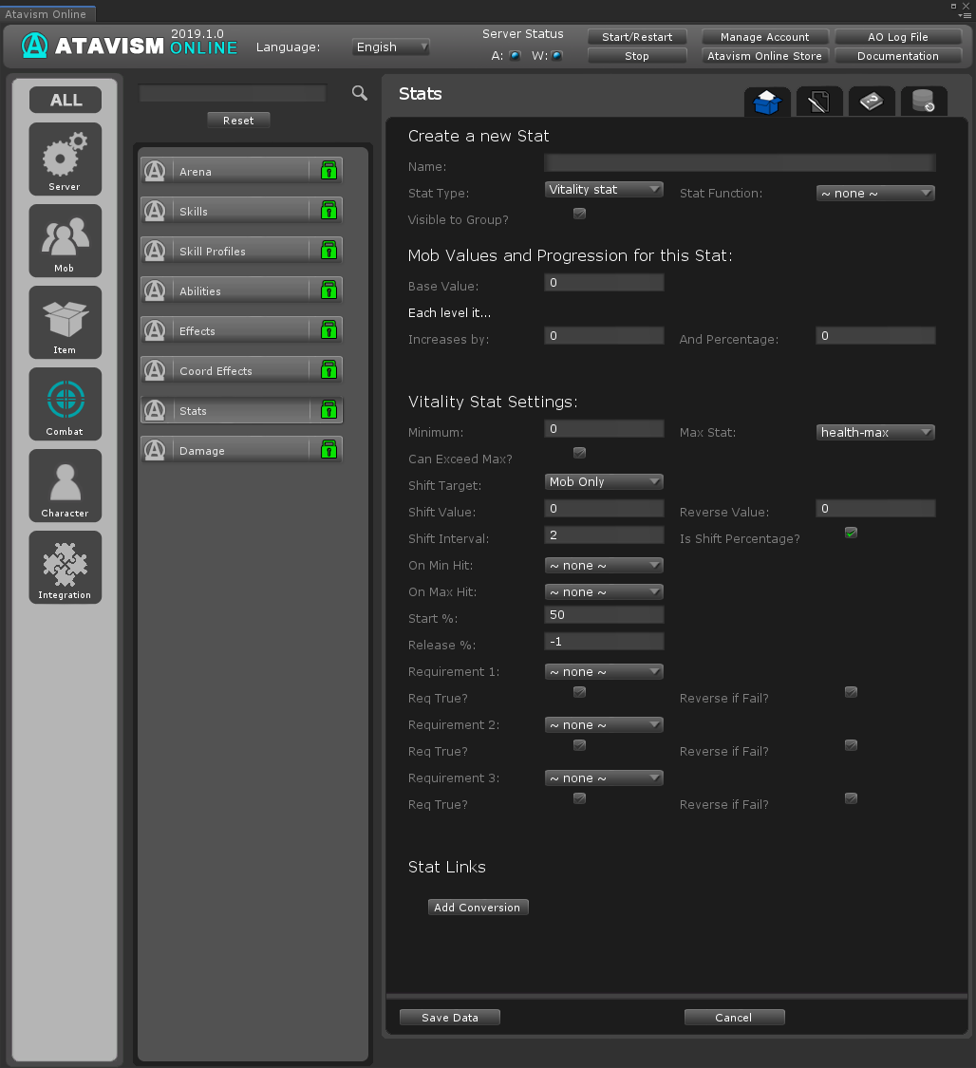Click the Start/Restart server button
Screen dimensions: 976x1068
click(637, 37)
